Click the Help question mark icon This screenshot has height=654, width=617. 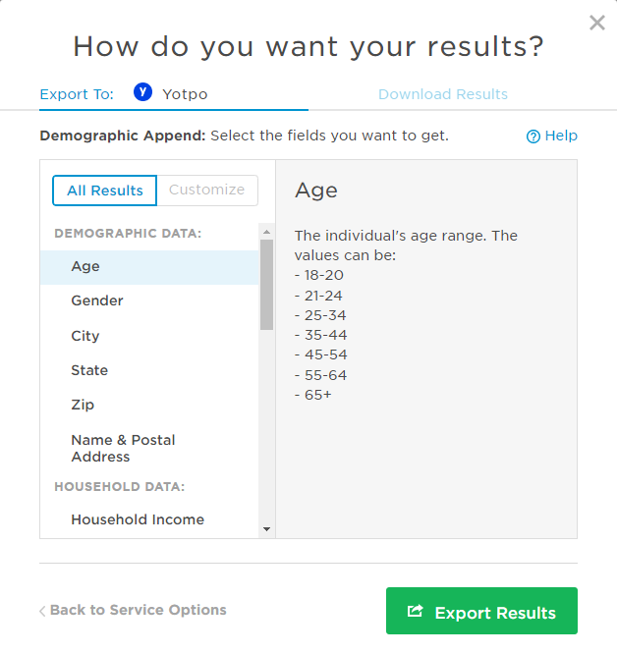point(533,136)
